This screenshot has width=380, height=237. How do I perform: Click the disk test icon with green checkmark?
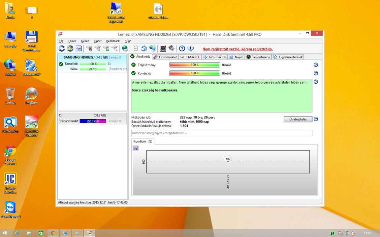pyautogui.click(x=106, y=49)
